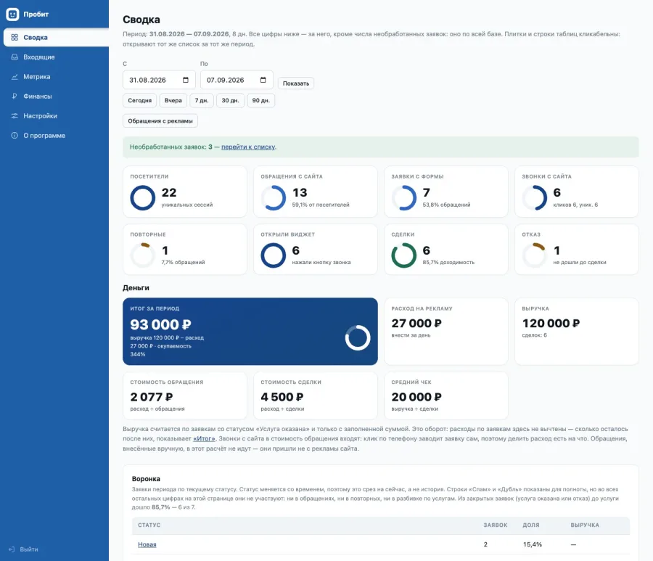Image resolution: width=653 pixels, height=561 pixels.
Task: Click the Сделки green ring icon
Action: [404, 255]
